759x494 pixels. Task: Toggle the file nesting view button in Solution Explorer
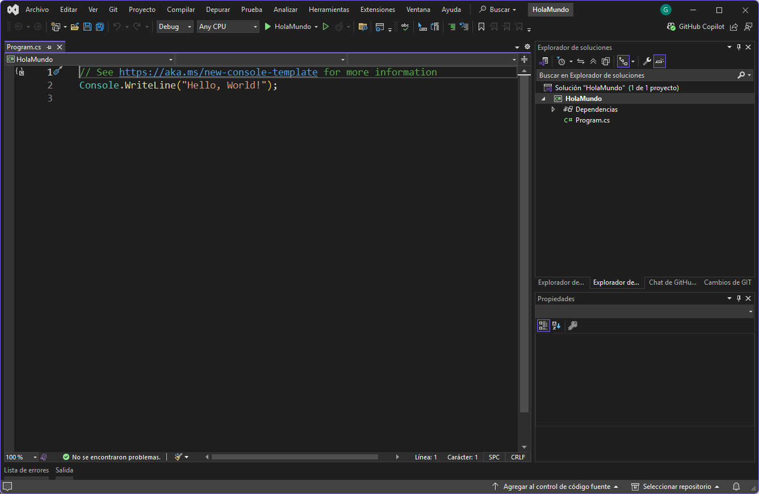click(623, 61)
